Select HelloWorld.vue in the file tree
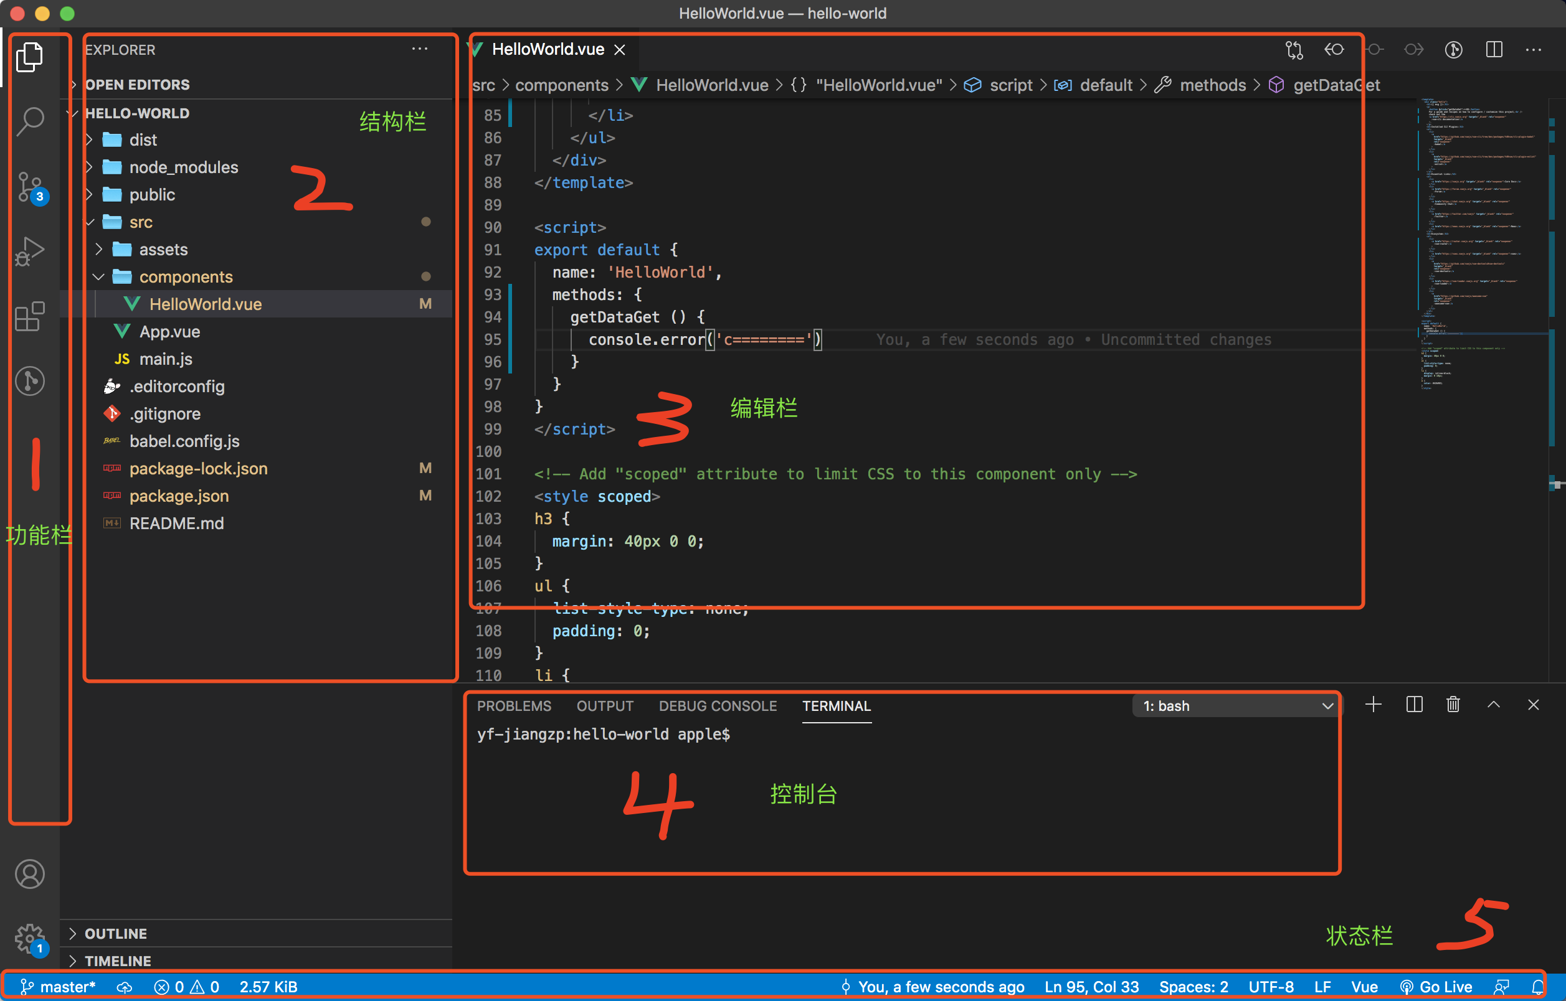Screen dimensions: 1566x1001 click(205, 304)
